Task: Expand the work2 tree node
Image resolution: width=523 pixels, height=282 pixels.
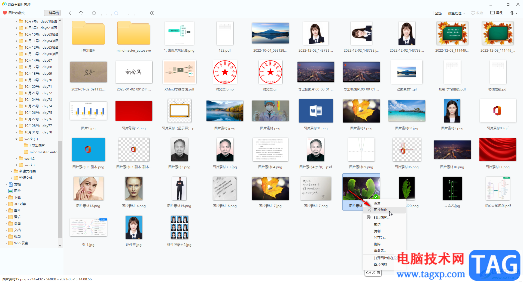Action: (x=16, y=159)
